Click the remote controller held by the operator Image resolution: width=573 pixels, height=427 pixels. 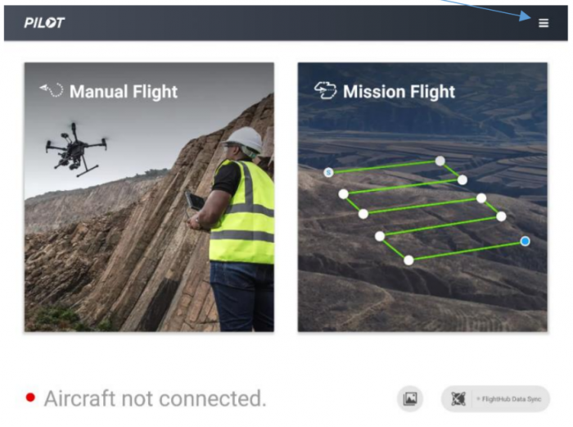[195, 202]
